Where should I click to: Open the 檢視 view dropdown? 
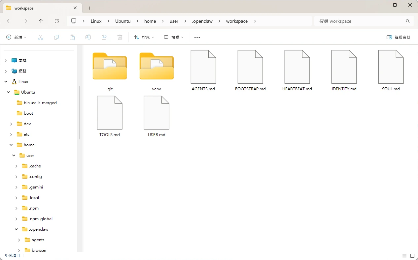click(x=174, y=38)
